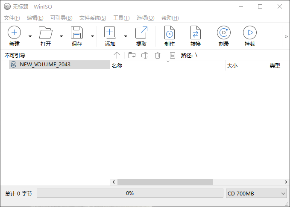The height and width of the screenshot is (207, 290).
Task: Click the Make (制作) disc icon
Action: (170, 33)
